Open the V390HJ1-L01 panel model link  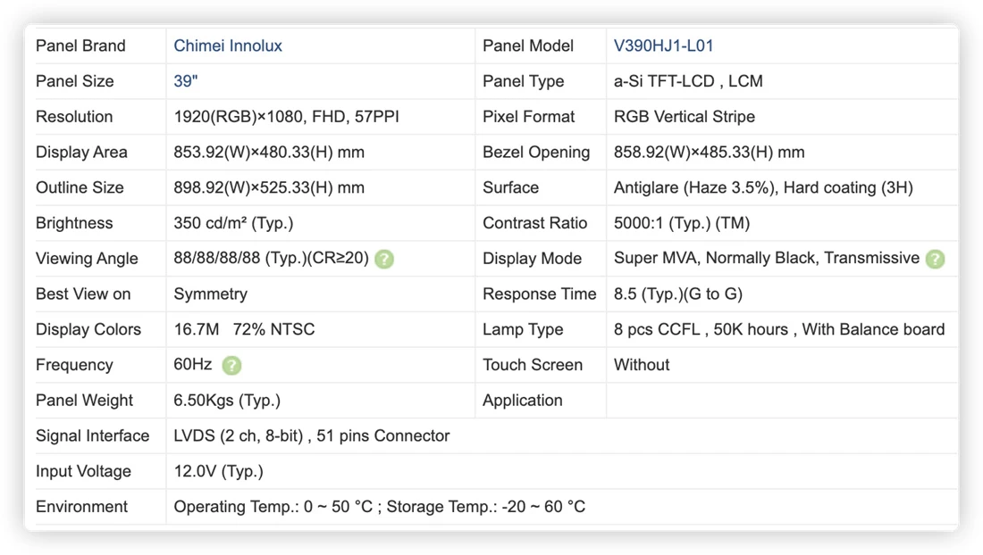663,46
